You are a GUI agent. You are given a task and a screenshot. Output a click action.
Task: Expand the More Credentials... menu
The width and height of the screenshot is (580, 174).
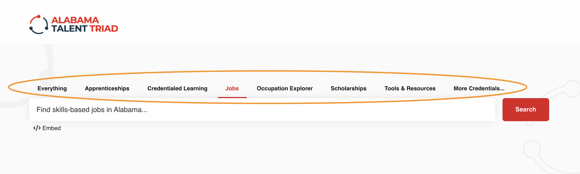click(x=479, y=88)
